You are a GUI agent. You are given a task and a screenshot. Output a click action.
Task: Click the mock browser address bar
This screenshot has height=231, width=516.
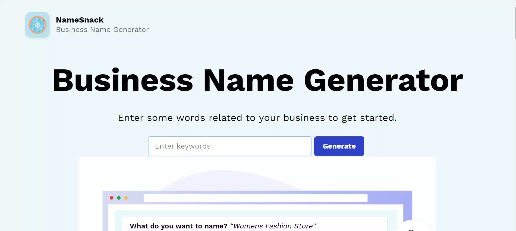(256, 198)
